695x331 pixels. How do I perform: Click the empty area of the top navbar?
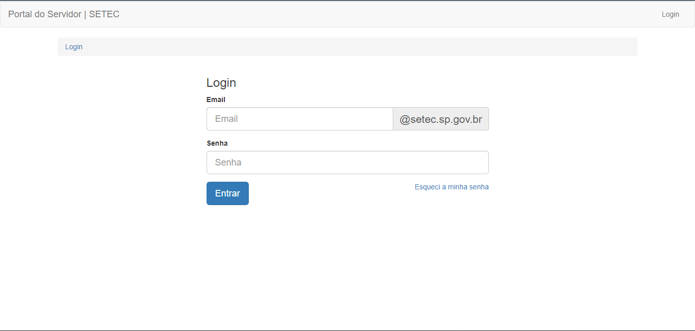[x=387, y=14]
